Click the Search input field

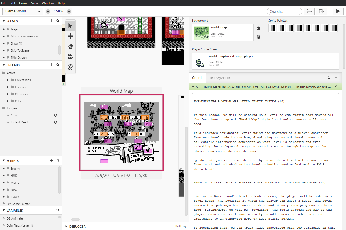(284, 11)
